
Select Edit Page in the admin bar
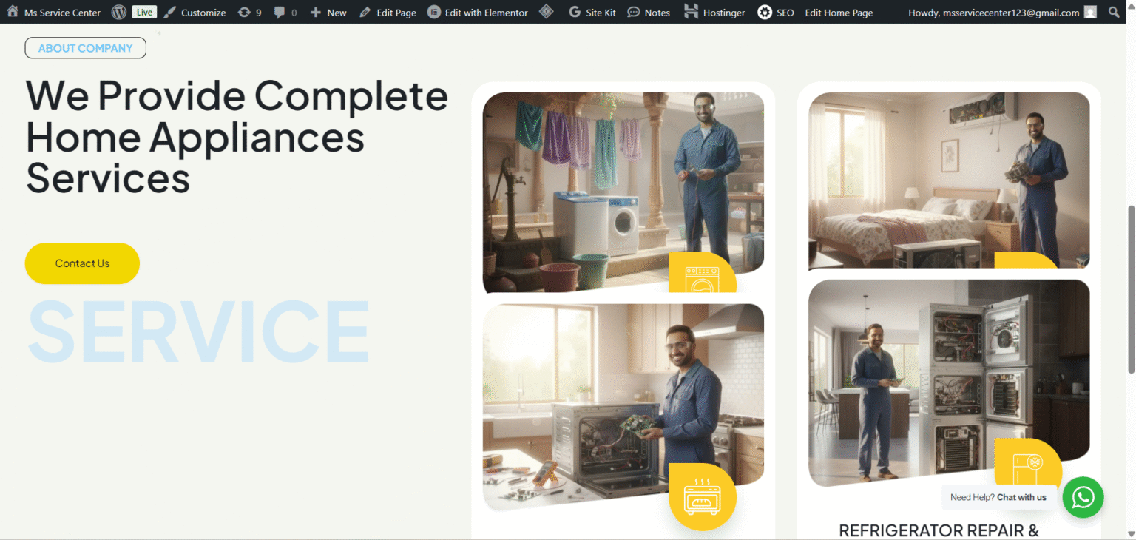pos(388,12)
